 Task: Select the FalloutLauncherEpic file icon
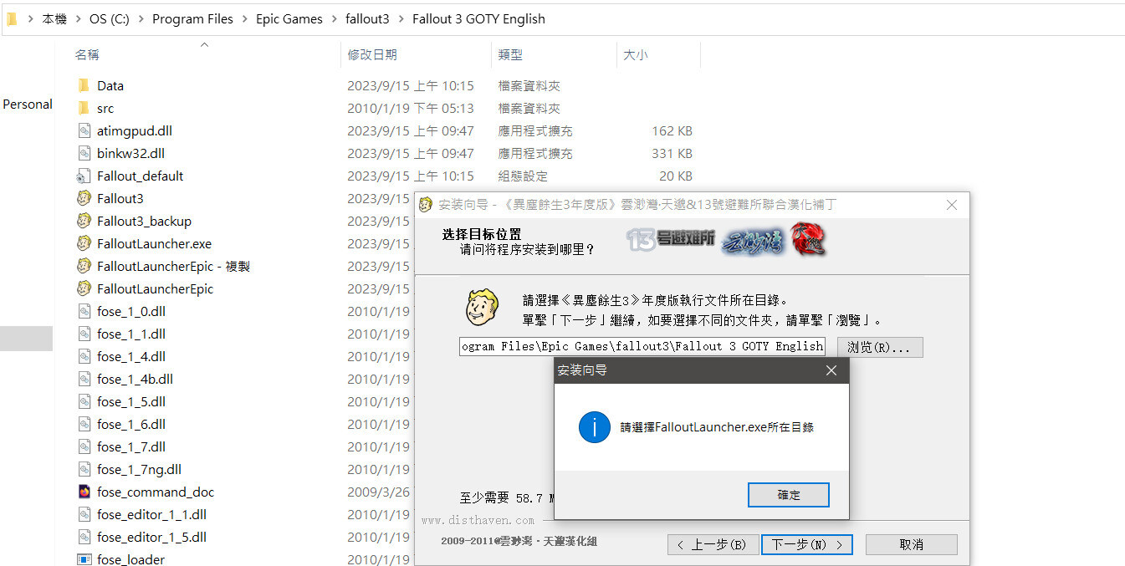click(x=84, y=288)
